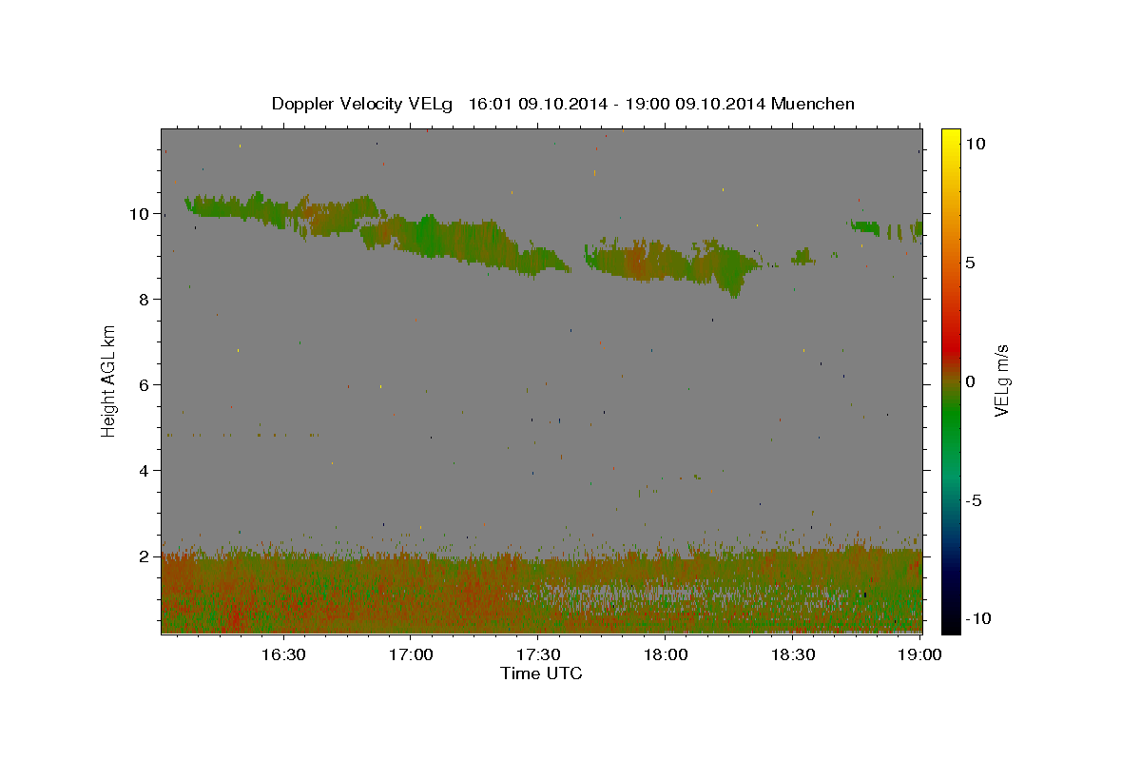Click the colorbar value 5 label
1141x761 pixels.
click(x=970, y=263)
